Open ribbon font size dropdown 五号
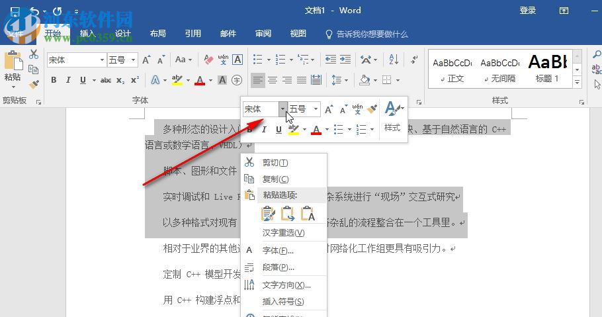This screenshot has width=602, height=317. [x=133, y=60]
